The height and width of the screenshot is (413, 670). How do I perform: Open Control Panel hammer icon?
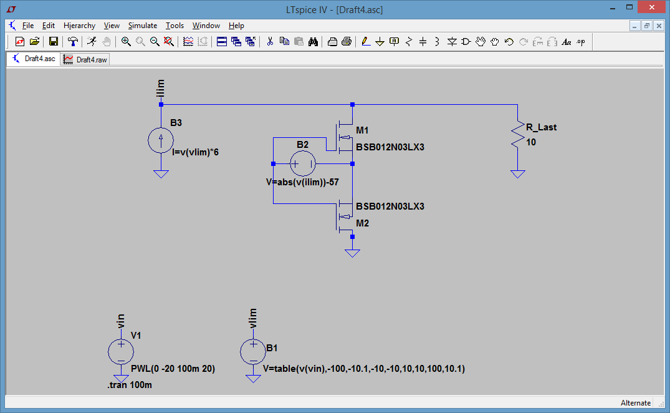(73, 41)
